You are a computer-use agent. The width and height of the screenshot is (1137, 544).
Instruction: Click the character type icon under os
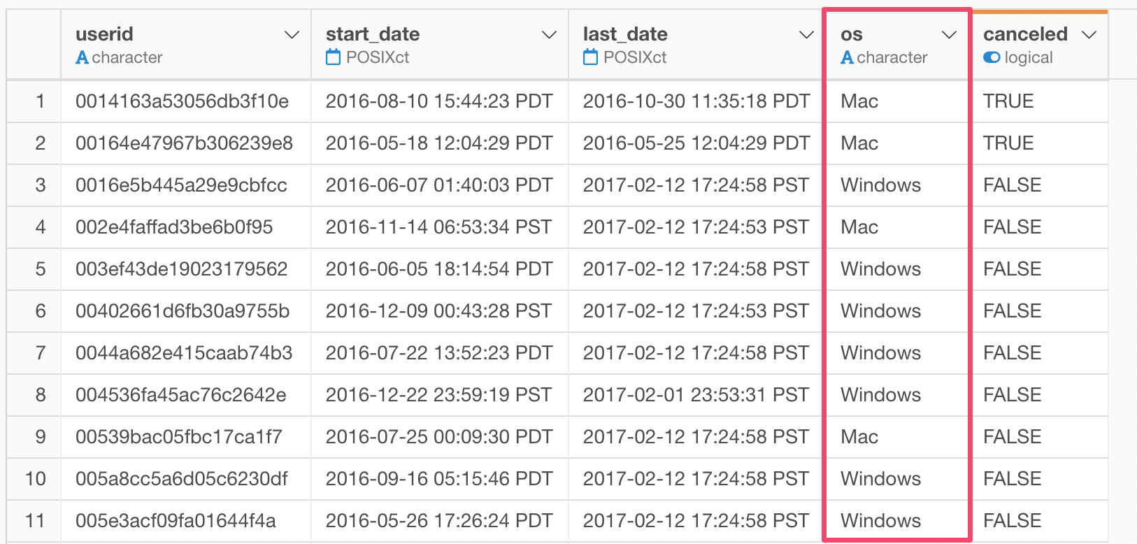pyautogui.click(x=848, y=57)
